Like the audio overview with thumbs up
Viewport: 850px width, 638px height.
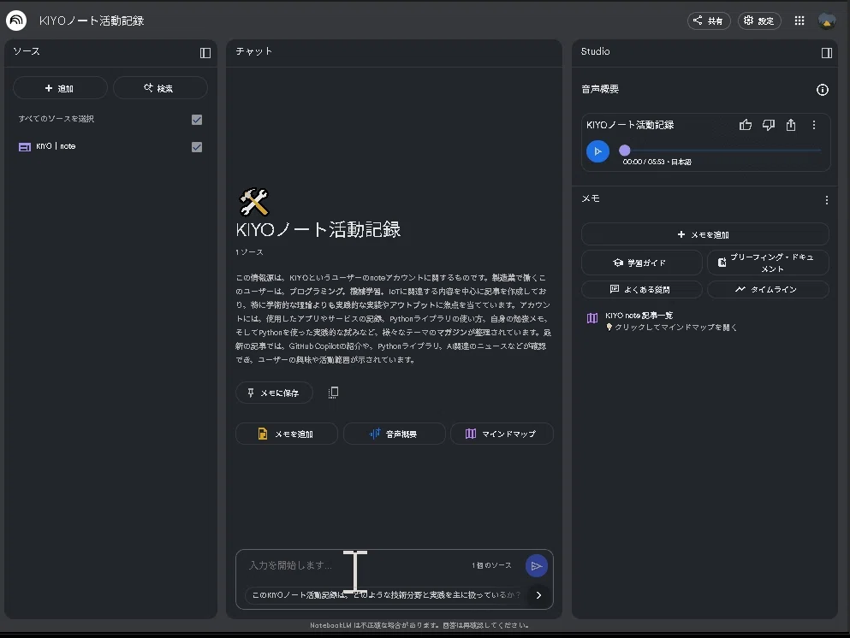[746, 125]
